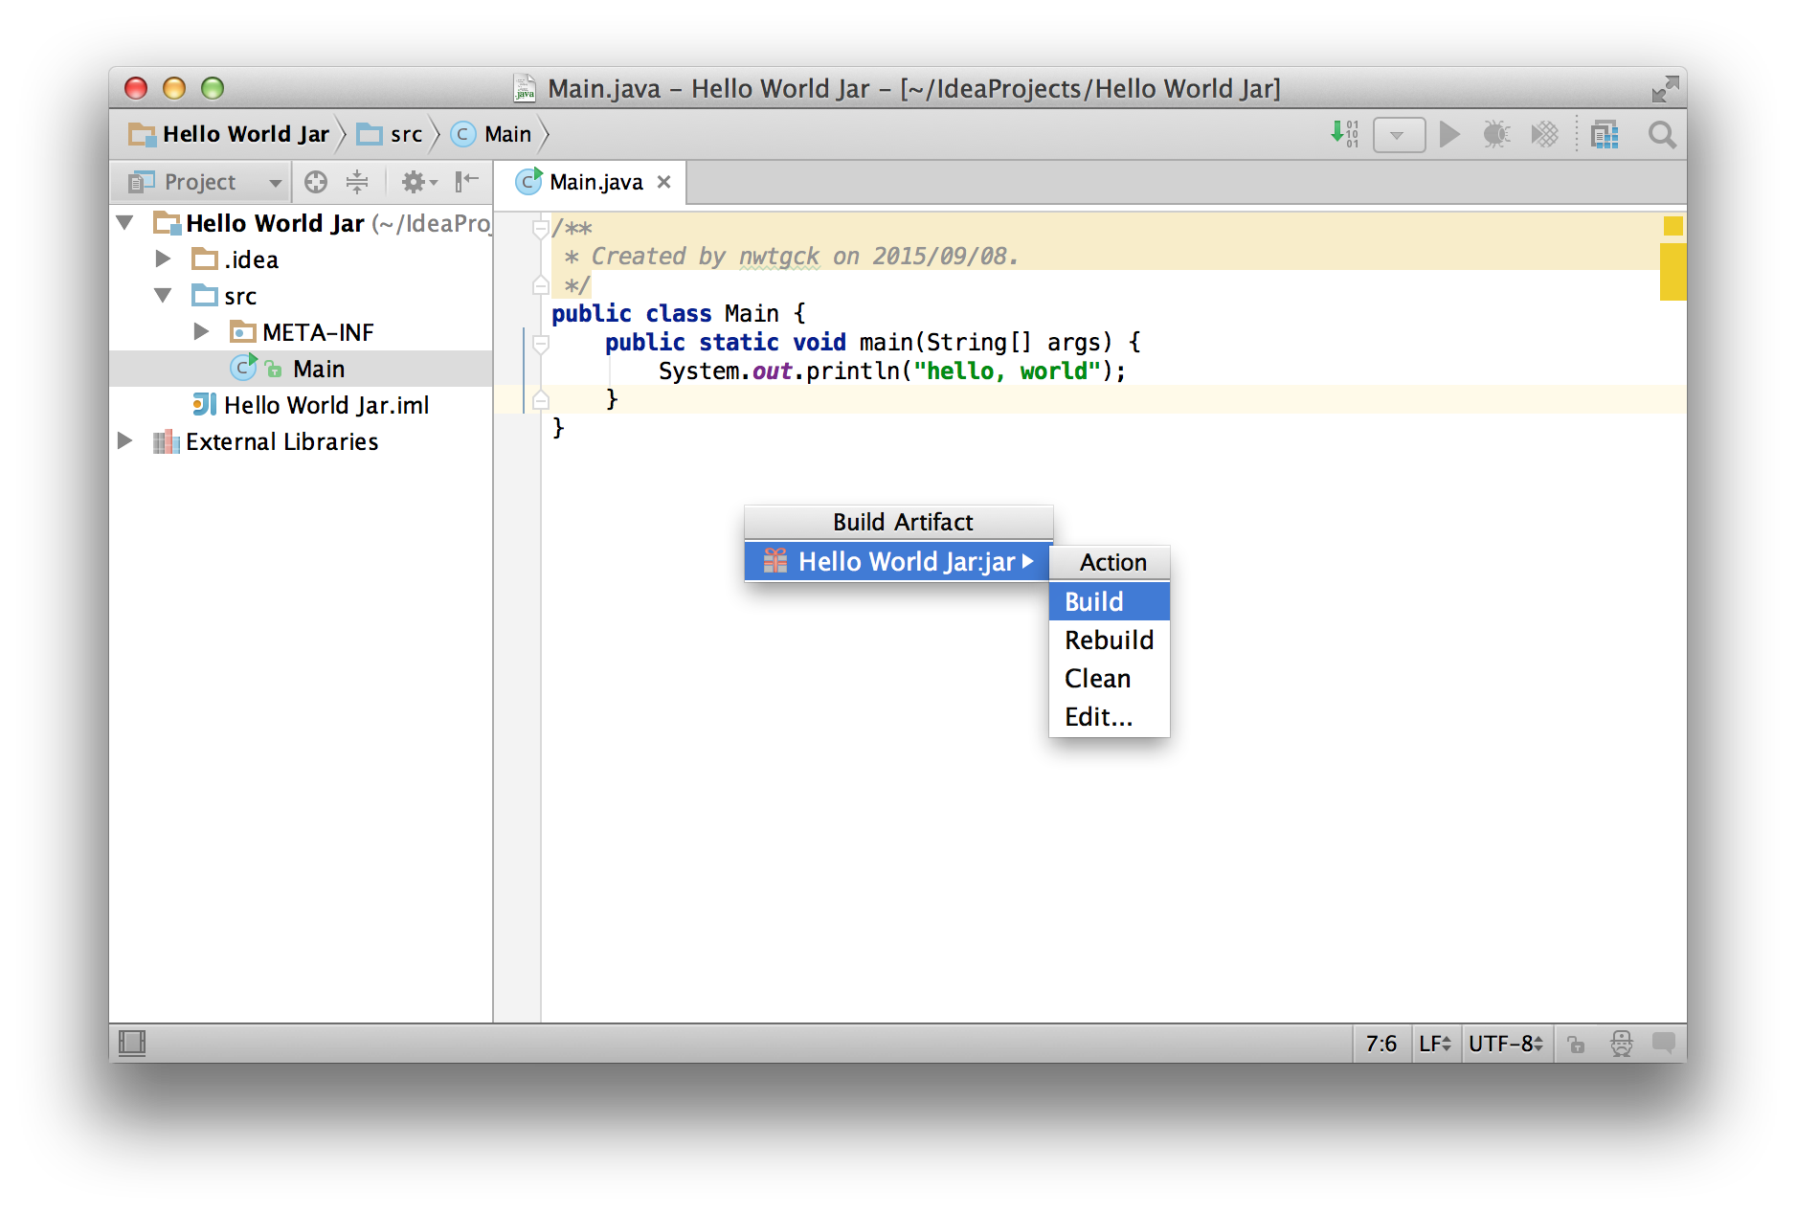Screen dimensions: 1796x1214
Task: Select Main.java in project tree
Action: pyautogui.click(x=319, y=368)
